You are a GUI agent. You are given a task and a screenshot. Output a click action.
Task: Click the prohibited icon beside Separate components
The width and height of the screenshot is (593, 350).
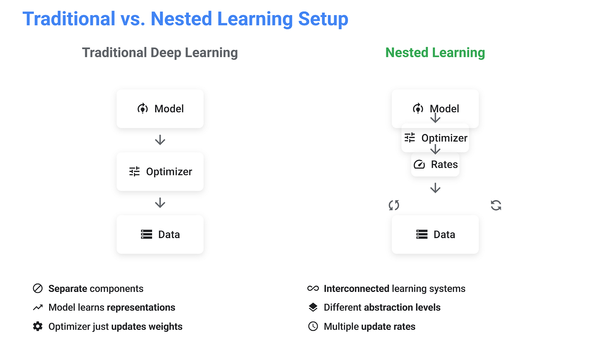(x=38, y=289)
